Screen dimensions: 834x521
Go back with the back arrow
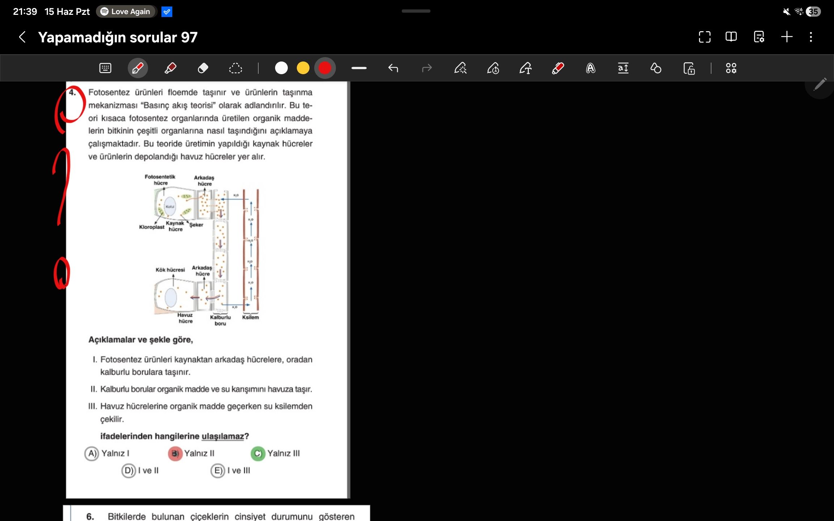point(22,37)
